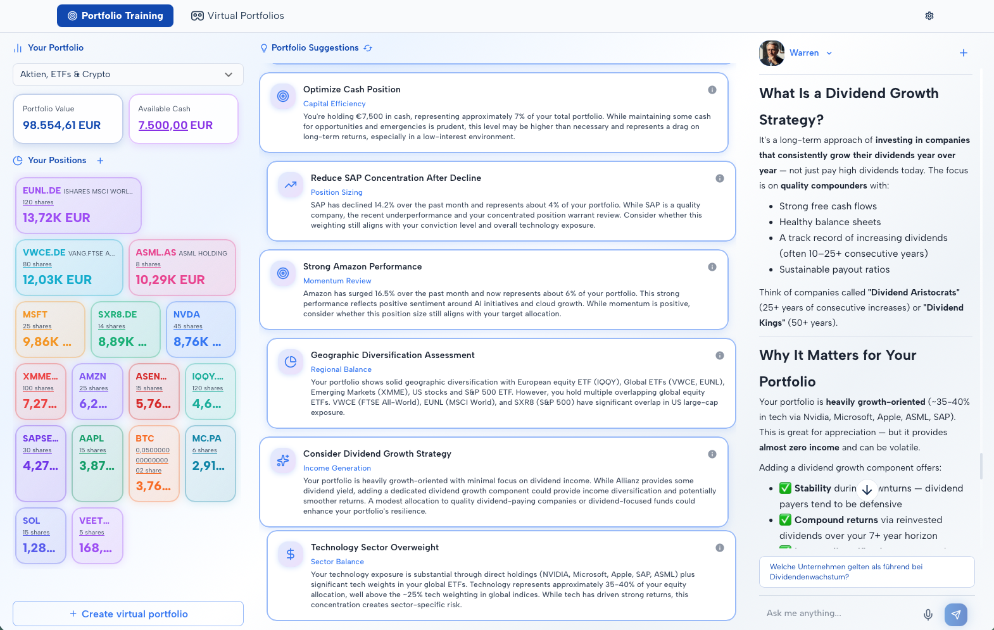
Task: Open info icon on Optimize Cash Position card
Action: tap(712, 90)
